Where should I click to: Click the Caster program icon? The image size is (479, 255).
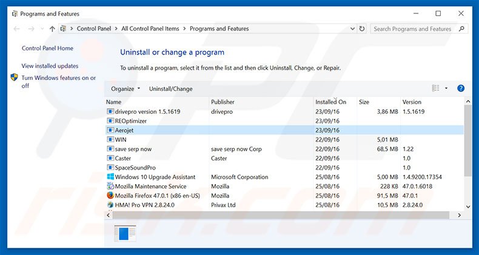coord(110,158)
